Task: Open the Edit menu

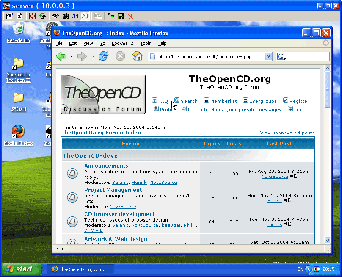Action: 73,43
